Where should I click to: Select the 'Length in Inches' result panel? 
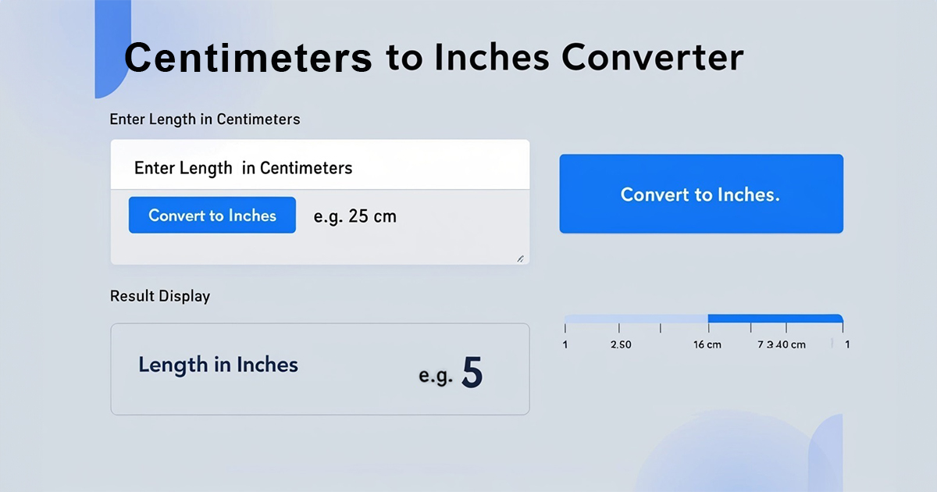(x=320, y=369)
